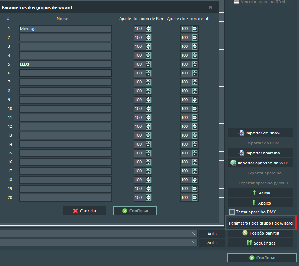Image resolution: width=299 pixels, height=266 pixels.
Task: Close the wizard group parameters dialog
Action: 210,7
